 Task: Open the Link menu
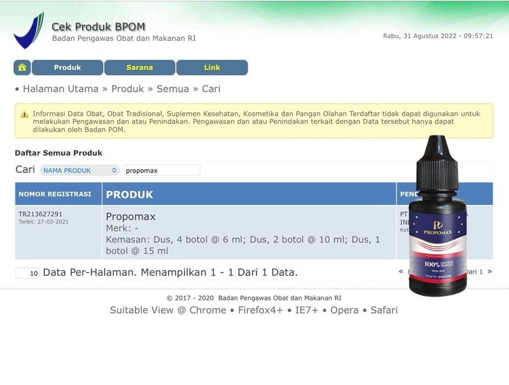coord(212,67)
